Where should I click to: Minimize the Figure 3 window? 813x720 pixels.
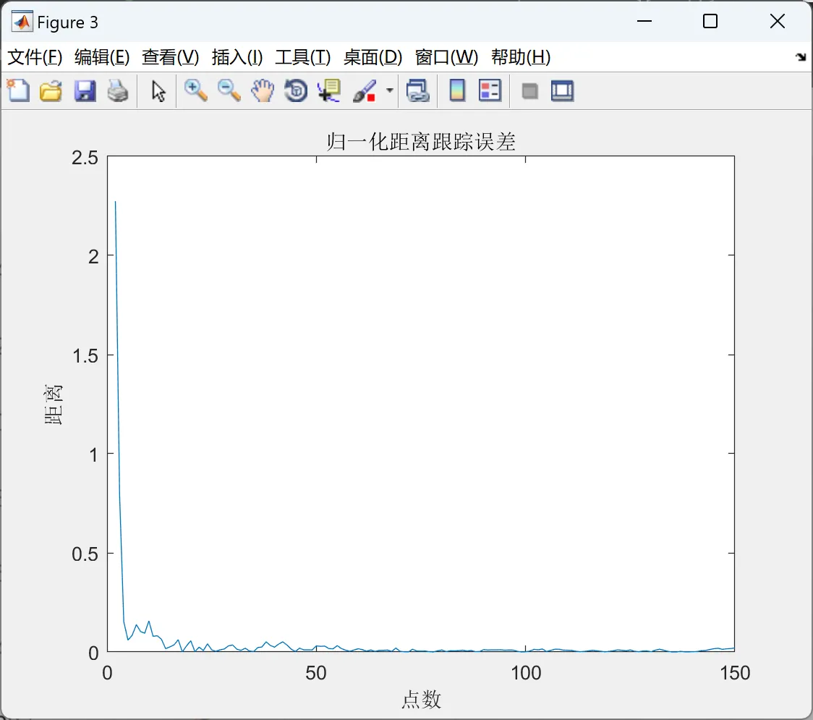click(644, 21)
